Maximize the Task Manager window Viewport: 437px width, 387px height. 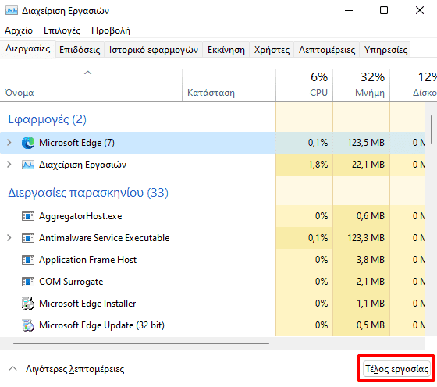pos(384,10)
